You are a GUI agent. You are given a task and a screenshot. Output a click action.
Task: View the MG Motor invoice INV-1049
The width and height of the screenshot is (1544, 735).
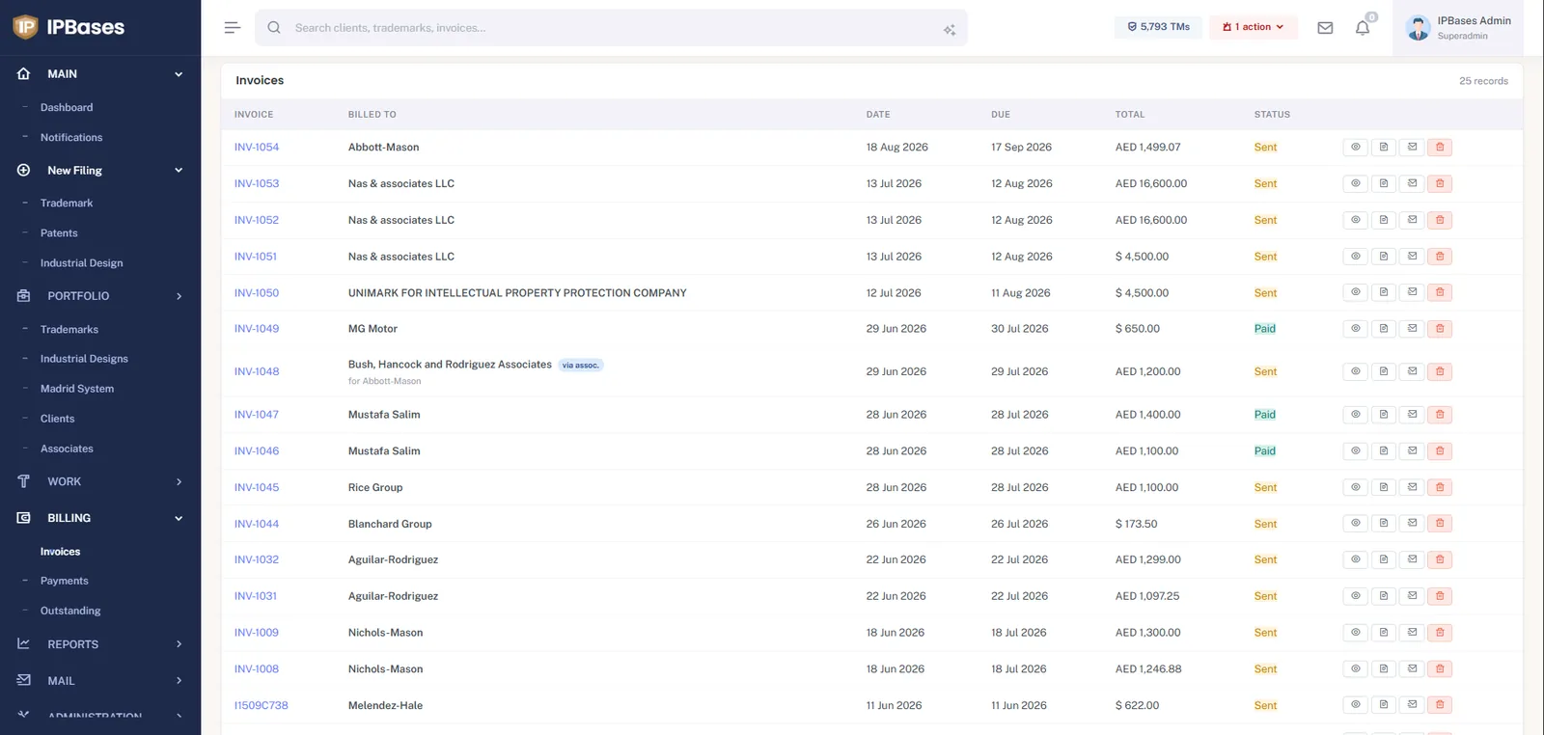[x=1355, y=329]
